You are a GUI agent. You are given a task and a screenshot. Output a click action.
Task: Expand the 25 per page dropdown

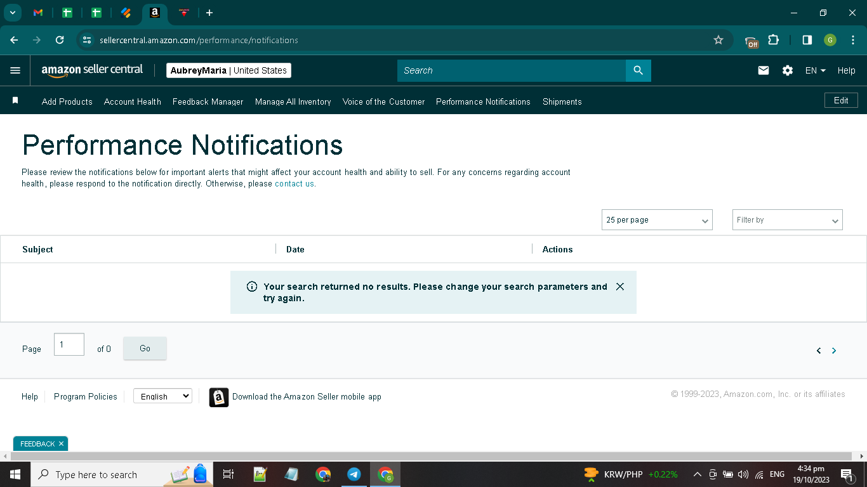coord(657,220)
